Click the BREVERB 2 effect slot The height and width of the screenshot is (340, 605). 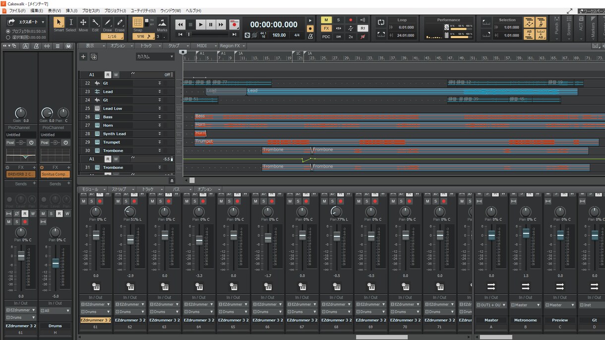coord(20,174)
